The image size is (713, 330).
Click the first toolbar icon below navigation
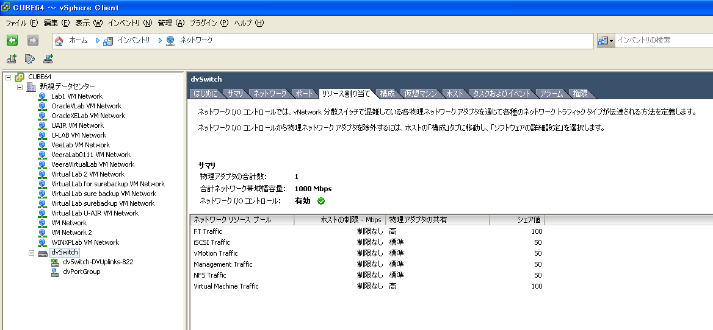click(x=12, y=58)
